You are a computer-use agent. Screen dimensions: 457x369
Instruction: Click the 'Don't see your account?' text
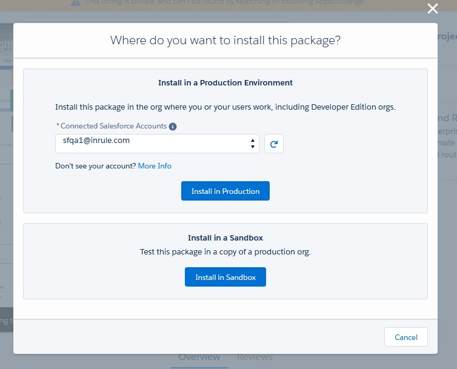coord(96,166)
